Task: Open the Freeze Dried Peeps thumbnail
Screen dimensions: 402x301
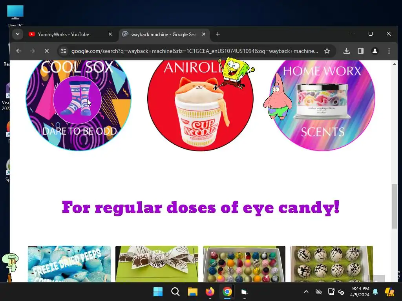Action: [x=69, y=264]
